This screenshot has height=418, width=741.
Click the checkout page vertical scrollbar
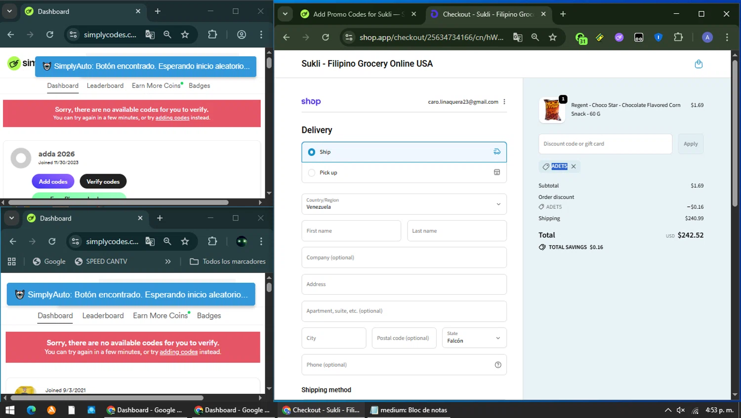click(x=735, y=133)
